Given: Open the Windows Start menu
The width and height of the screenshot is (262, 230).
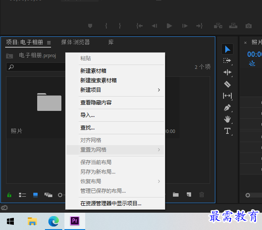Looking at the screenshot, I should (10, 221).
